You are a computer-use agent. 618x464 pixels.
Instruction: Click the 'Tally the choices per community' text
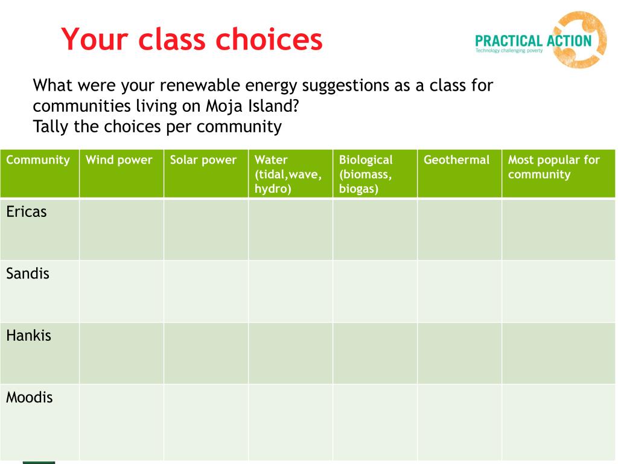158,127
